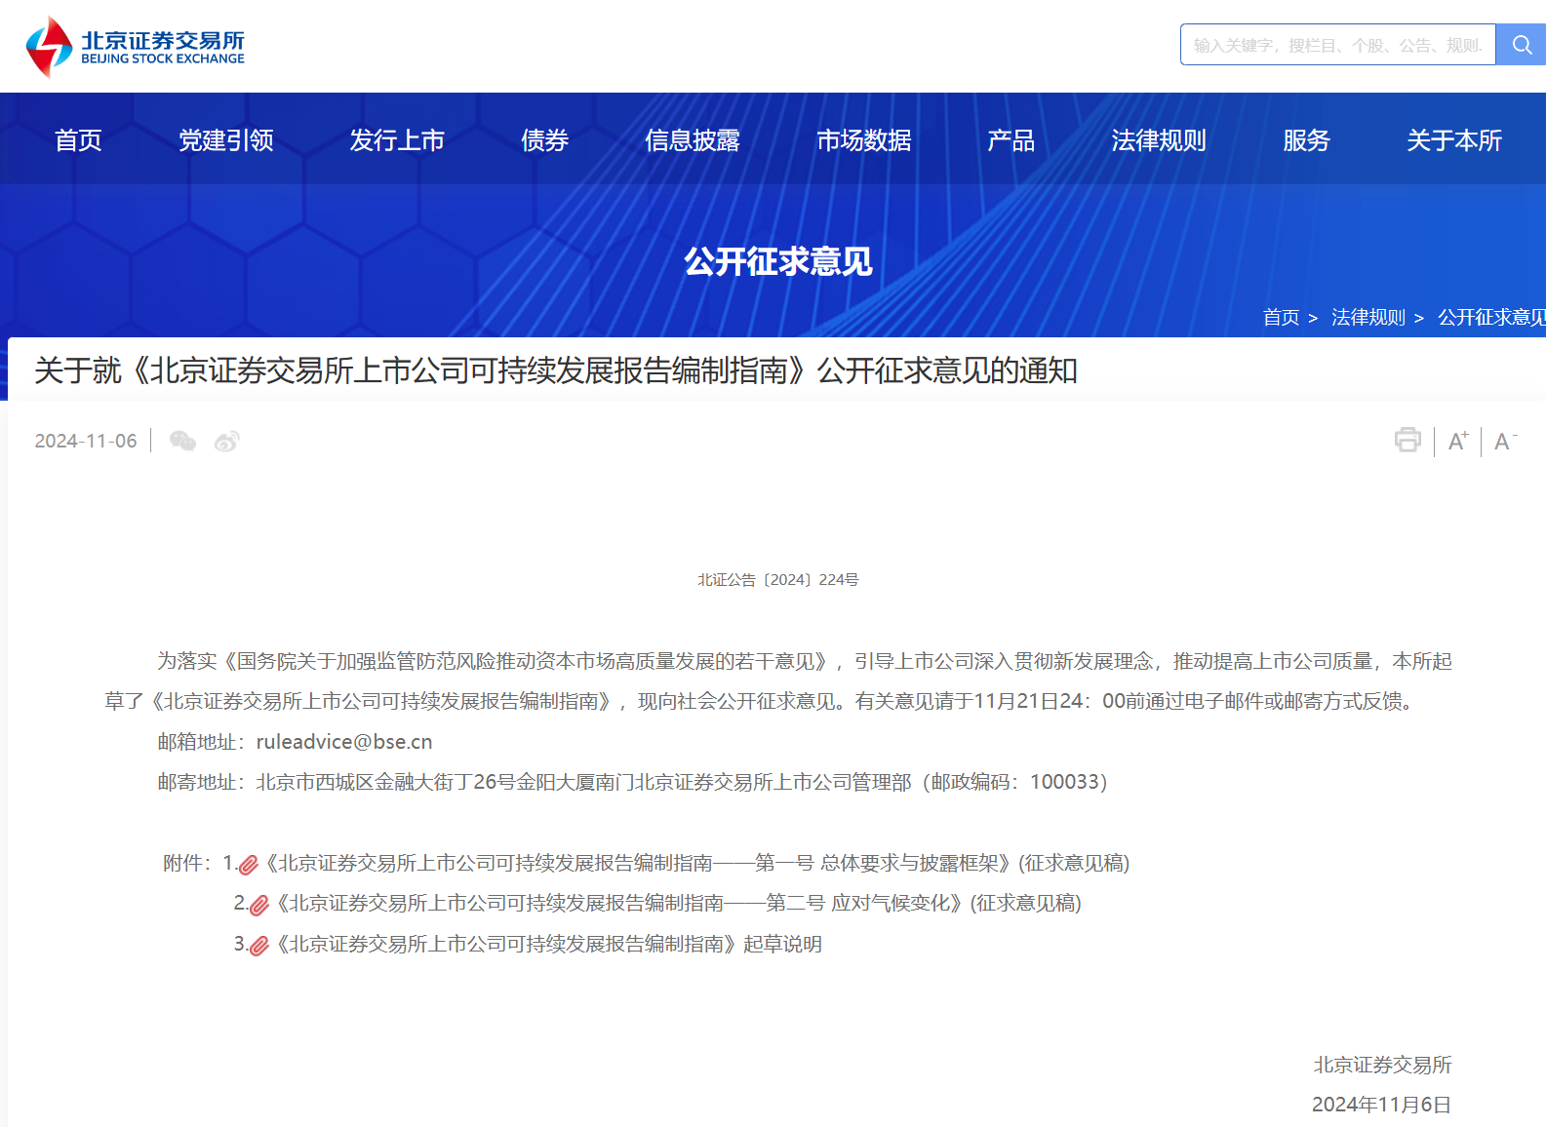Open the 首页 navigation menu item
The width and height of the screenshot is (1546, 1127).
78,140
